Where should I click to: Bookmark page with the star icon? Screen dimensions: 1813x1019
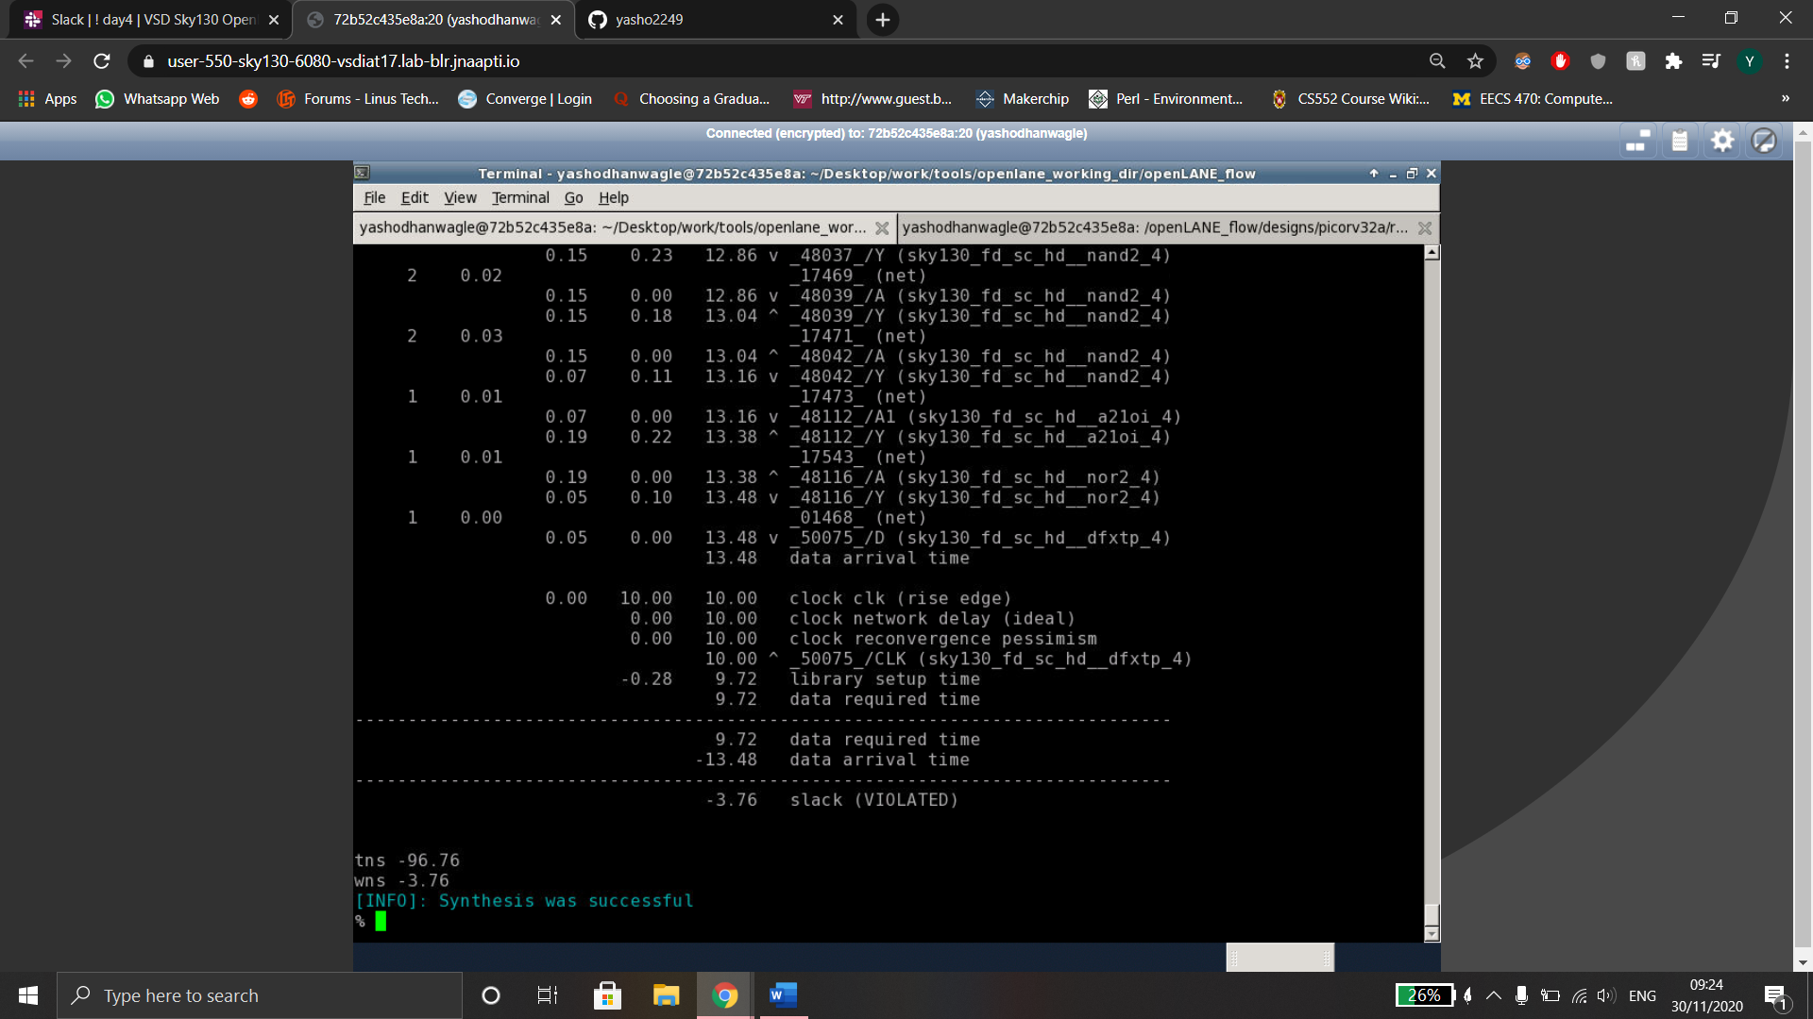click(1475, 61)
